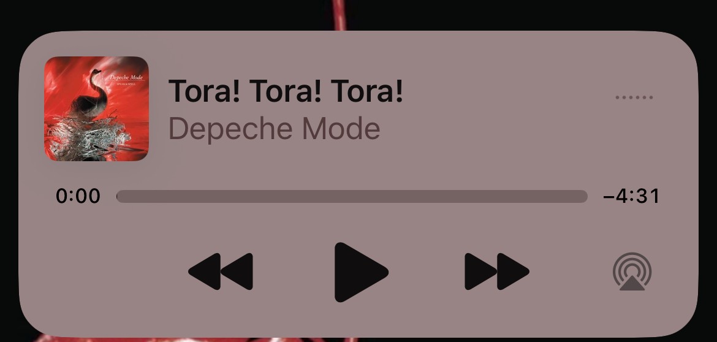This screenshot has height=342, width=717.
Task: Tap the Depeche Mode text on album cover
Action: 126,77
